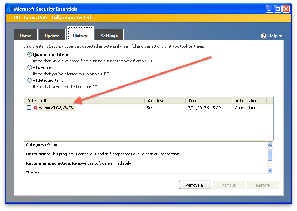Click the blue Help question mark icon
297x211 pixels.
coord(264,36)
